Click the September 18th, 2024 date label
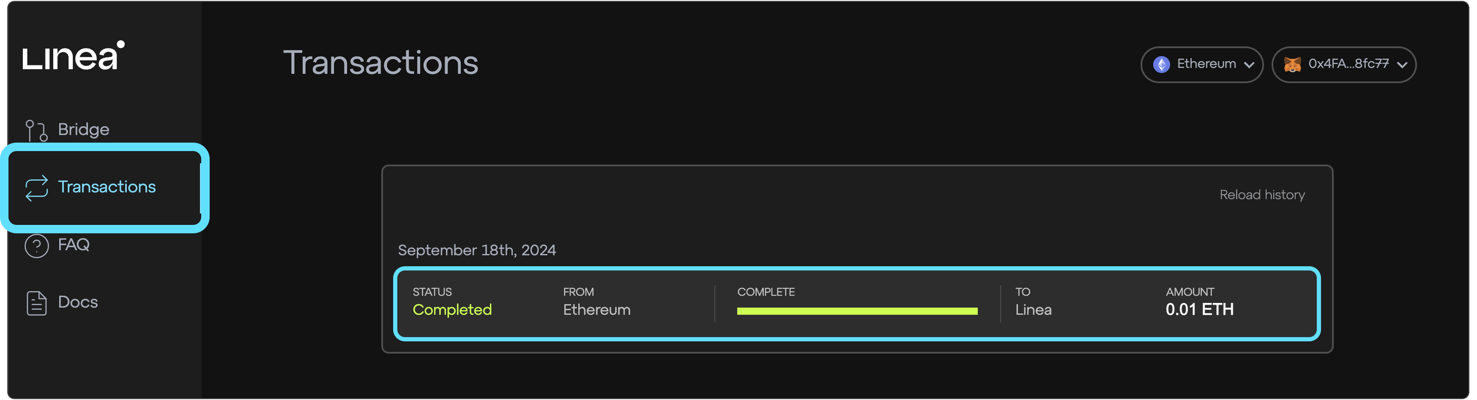This screenshot has height=400, width=1477. pos(477,251)
